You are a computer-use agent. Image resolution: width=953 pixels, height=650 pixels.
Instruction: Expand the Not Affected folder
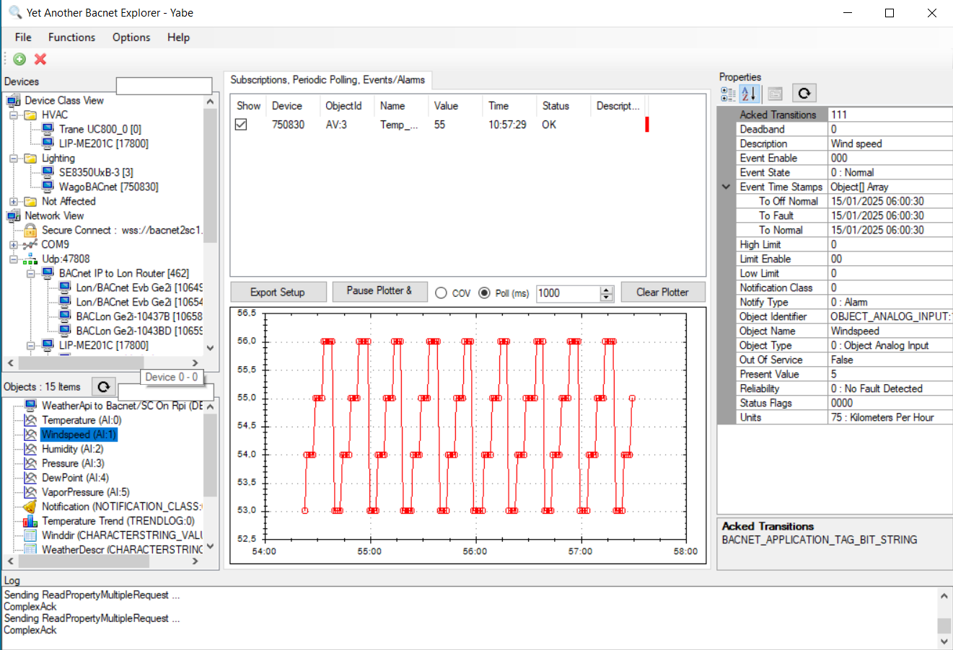click(14, 202)
